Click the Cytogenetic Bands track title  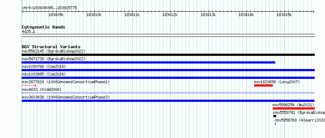(x=43, y=27)
